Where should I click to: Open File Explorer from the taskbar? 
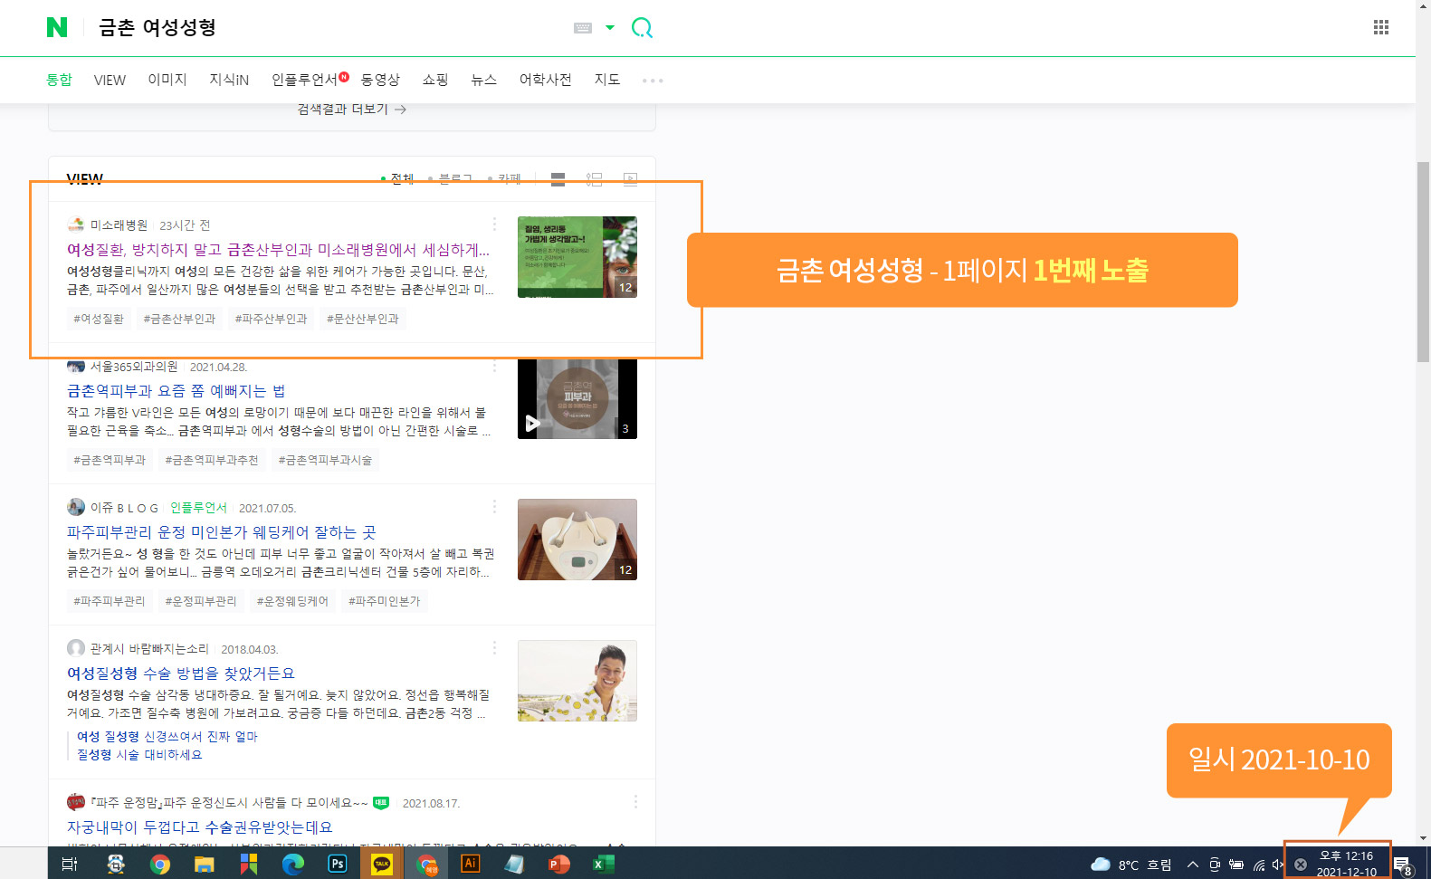click(x=204, y=864)
